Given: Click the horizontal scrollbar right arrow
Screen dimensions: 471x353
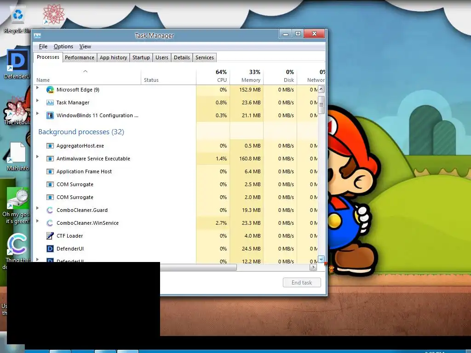Looking at the screenshot, I should pos(313,268).
